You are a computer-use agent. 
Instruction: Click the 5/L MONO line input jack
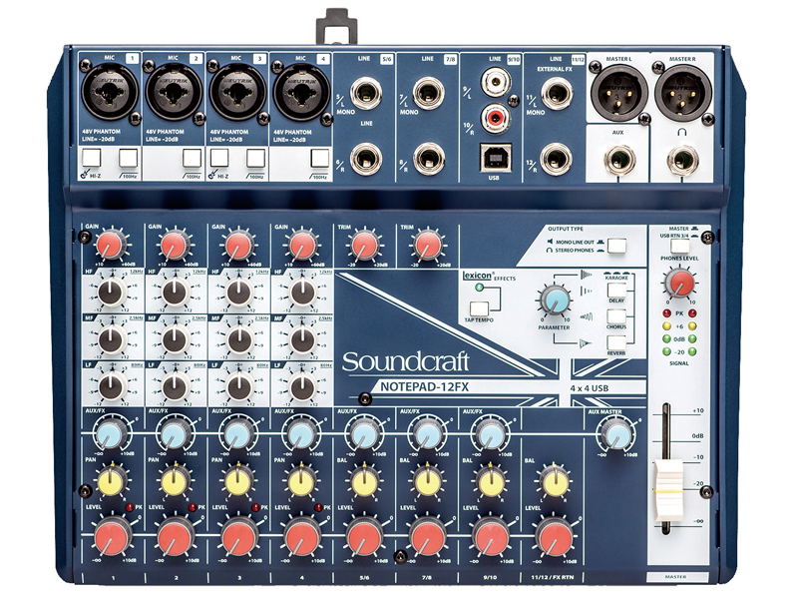point(366,93)
